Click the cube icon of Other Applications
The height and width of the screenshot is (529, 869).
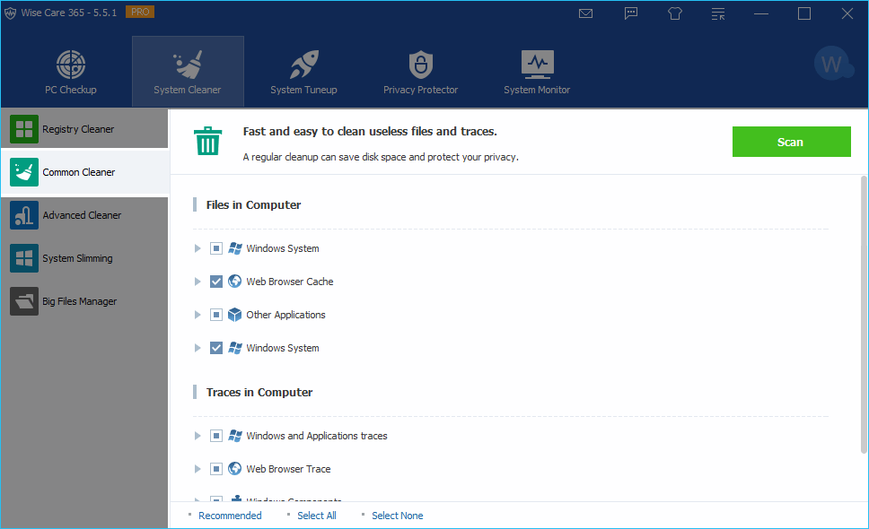click(235, 315)
